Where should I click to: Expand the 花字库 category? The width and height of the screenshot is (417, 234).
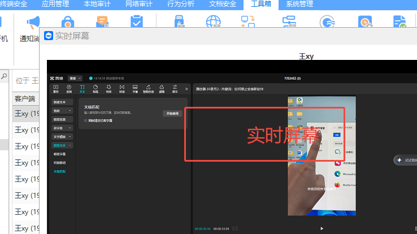pyautogui.click(x=62, y=128)
